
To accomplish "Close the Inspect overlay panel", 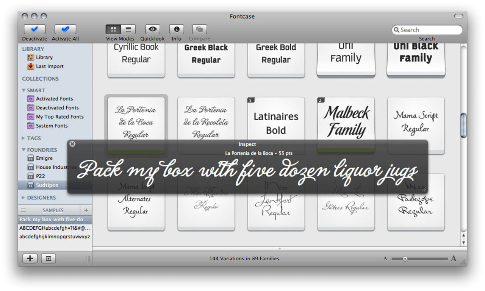I will 72,144.
